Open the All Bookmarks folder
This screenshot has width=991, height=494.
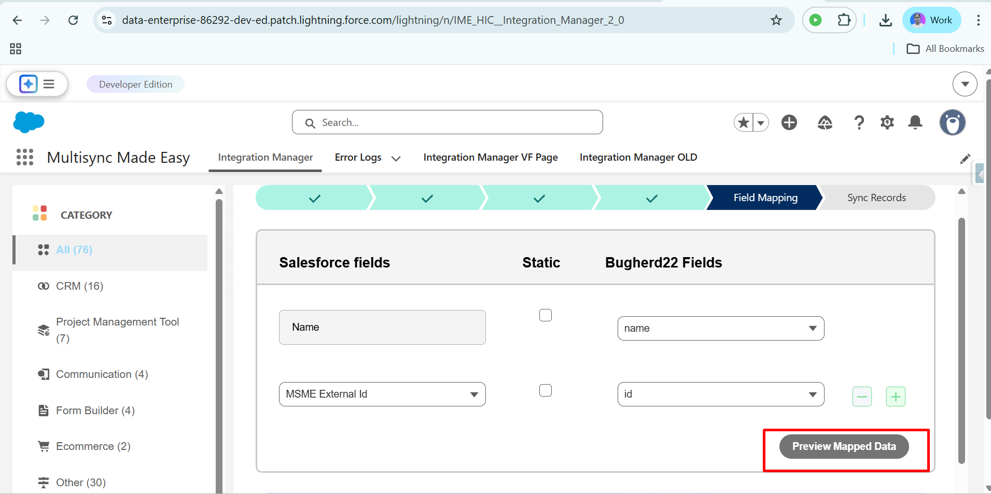click(945, 49)
